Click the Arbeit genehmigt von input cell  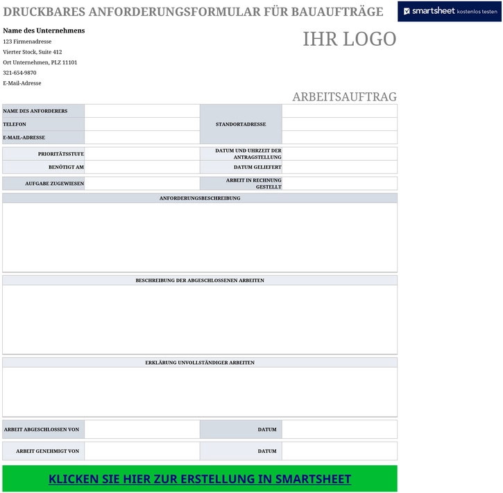click(142, 451)
